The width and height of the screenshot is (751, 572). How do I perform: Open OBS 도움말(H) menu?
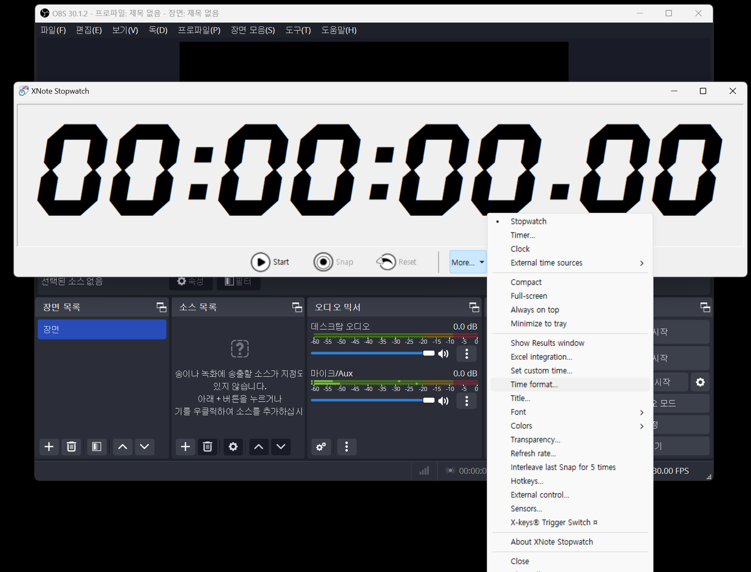click(x=339, y=30)
